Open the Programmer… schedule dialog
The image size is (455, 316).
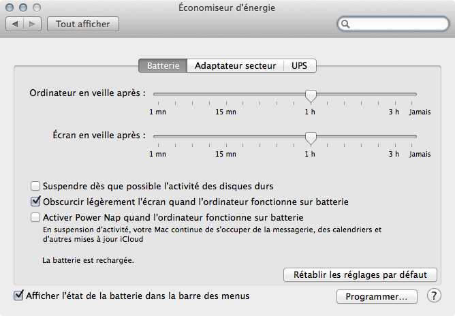(376, 296)
